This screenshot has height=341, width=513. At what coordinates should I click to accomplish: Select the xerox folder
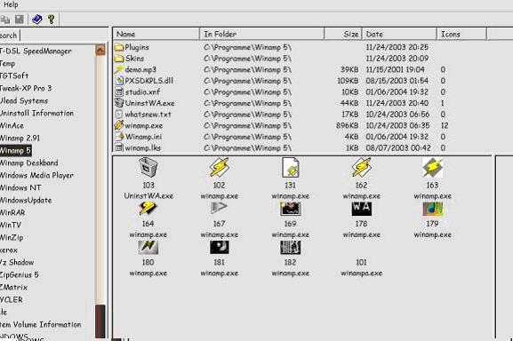pos(9,250)
